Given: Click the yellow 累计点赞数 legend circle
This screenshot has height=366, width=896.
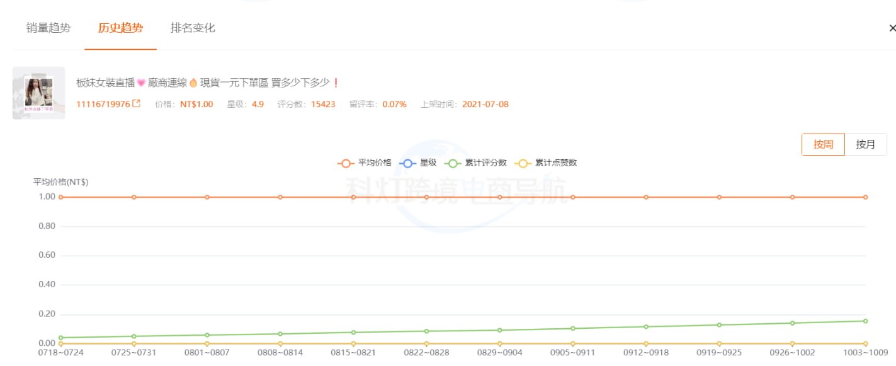Looking at the screenshot, I should coord(523,162).
